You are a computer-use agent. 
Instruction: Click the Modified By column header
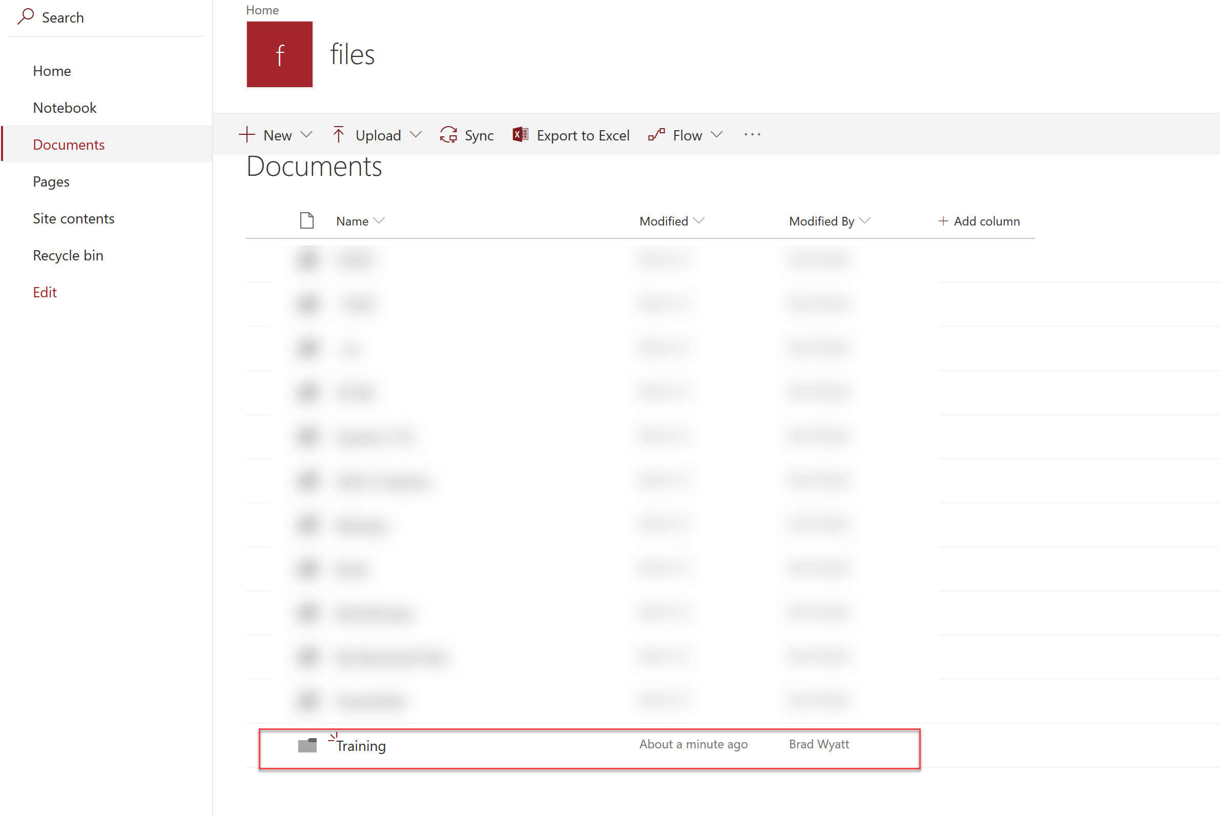821,221
